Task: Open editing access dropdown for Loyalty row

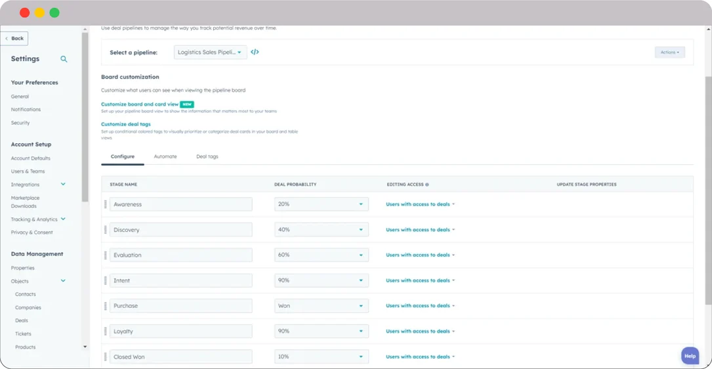Action: 421,332
